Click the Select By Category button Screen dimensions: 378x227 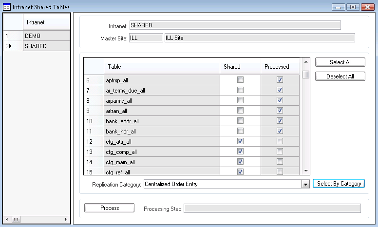point(339,184)
